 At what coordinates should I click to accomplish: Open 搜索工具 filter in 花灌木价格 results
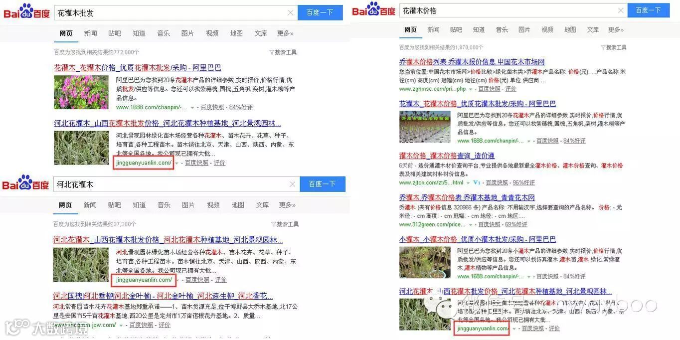tap(613, 47)
